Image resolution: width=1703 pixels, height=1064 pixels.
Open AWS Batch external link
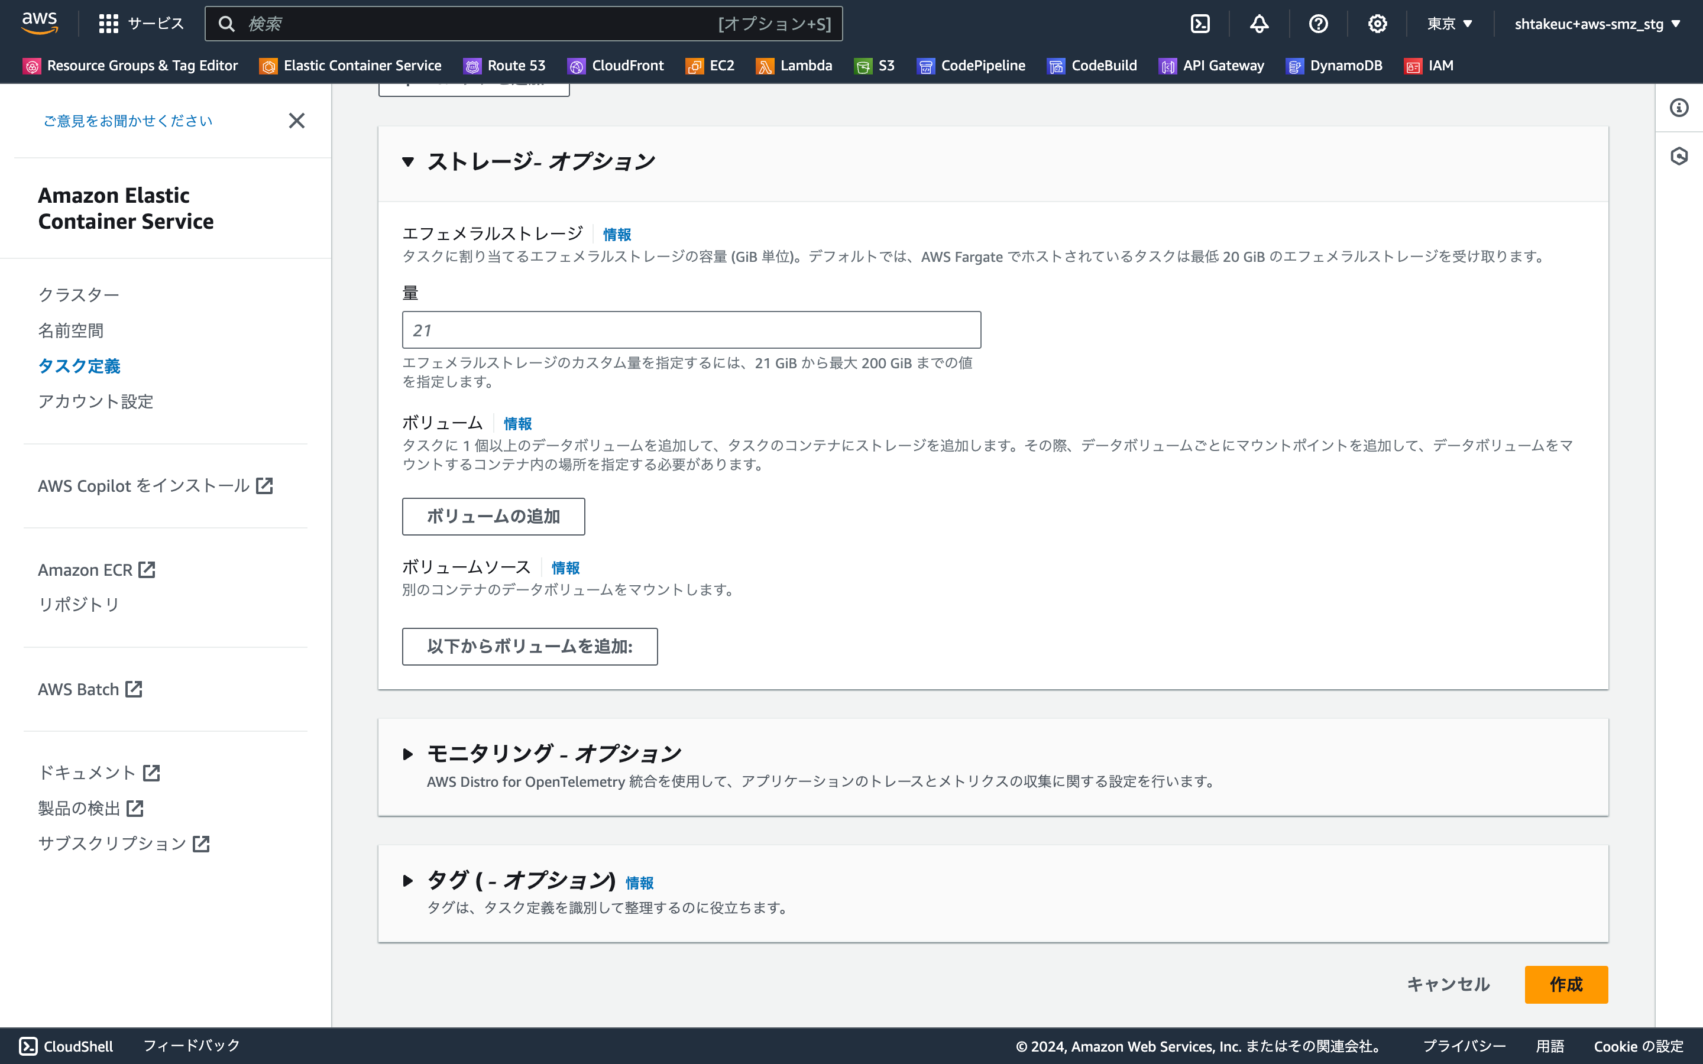click(90, 689)
